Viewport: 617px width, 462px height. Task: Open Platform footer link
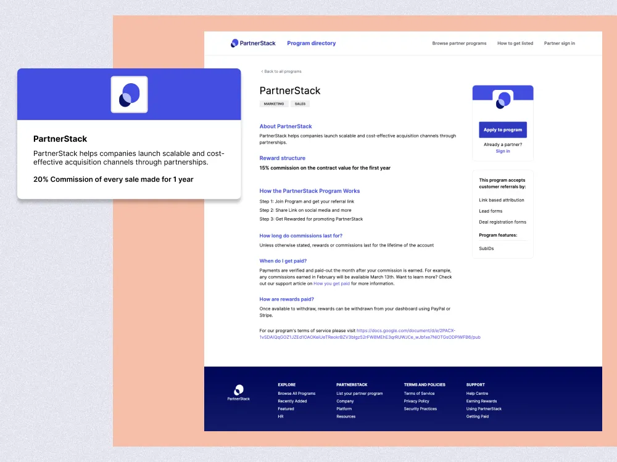click(x=344, y=408)
